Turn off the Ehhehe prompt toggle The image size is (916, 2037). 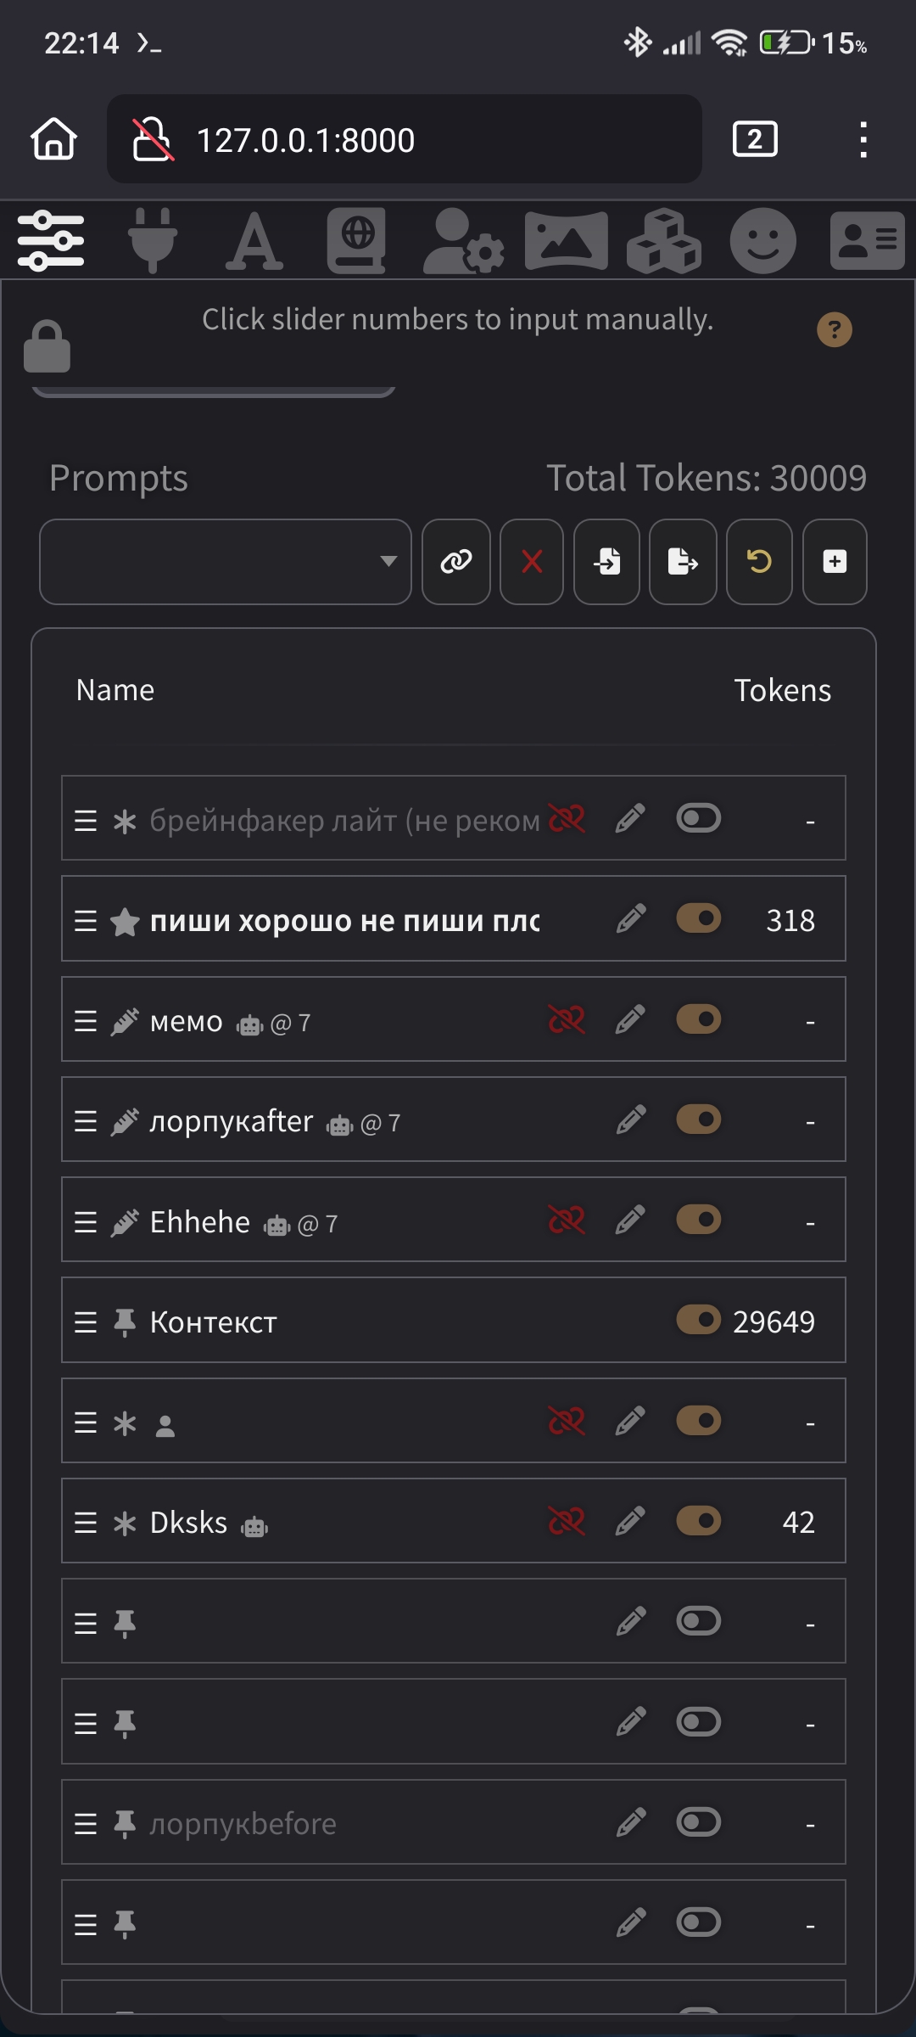[698, 1220]
